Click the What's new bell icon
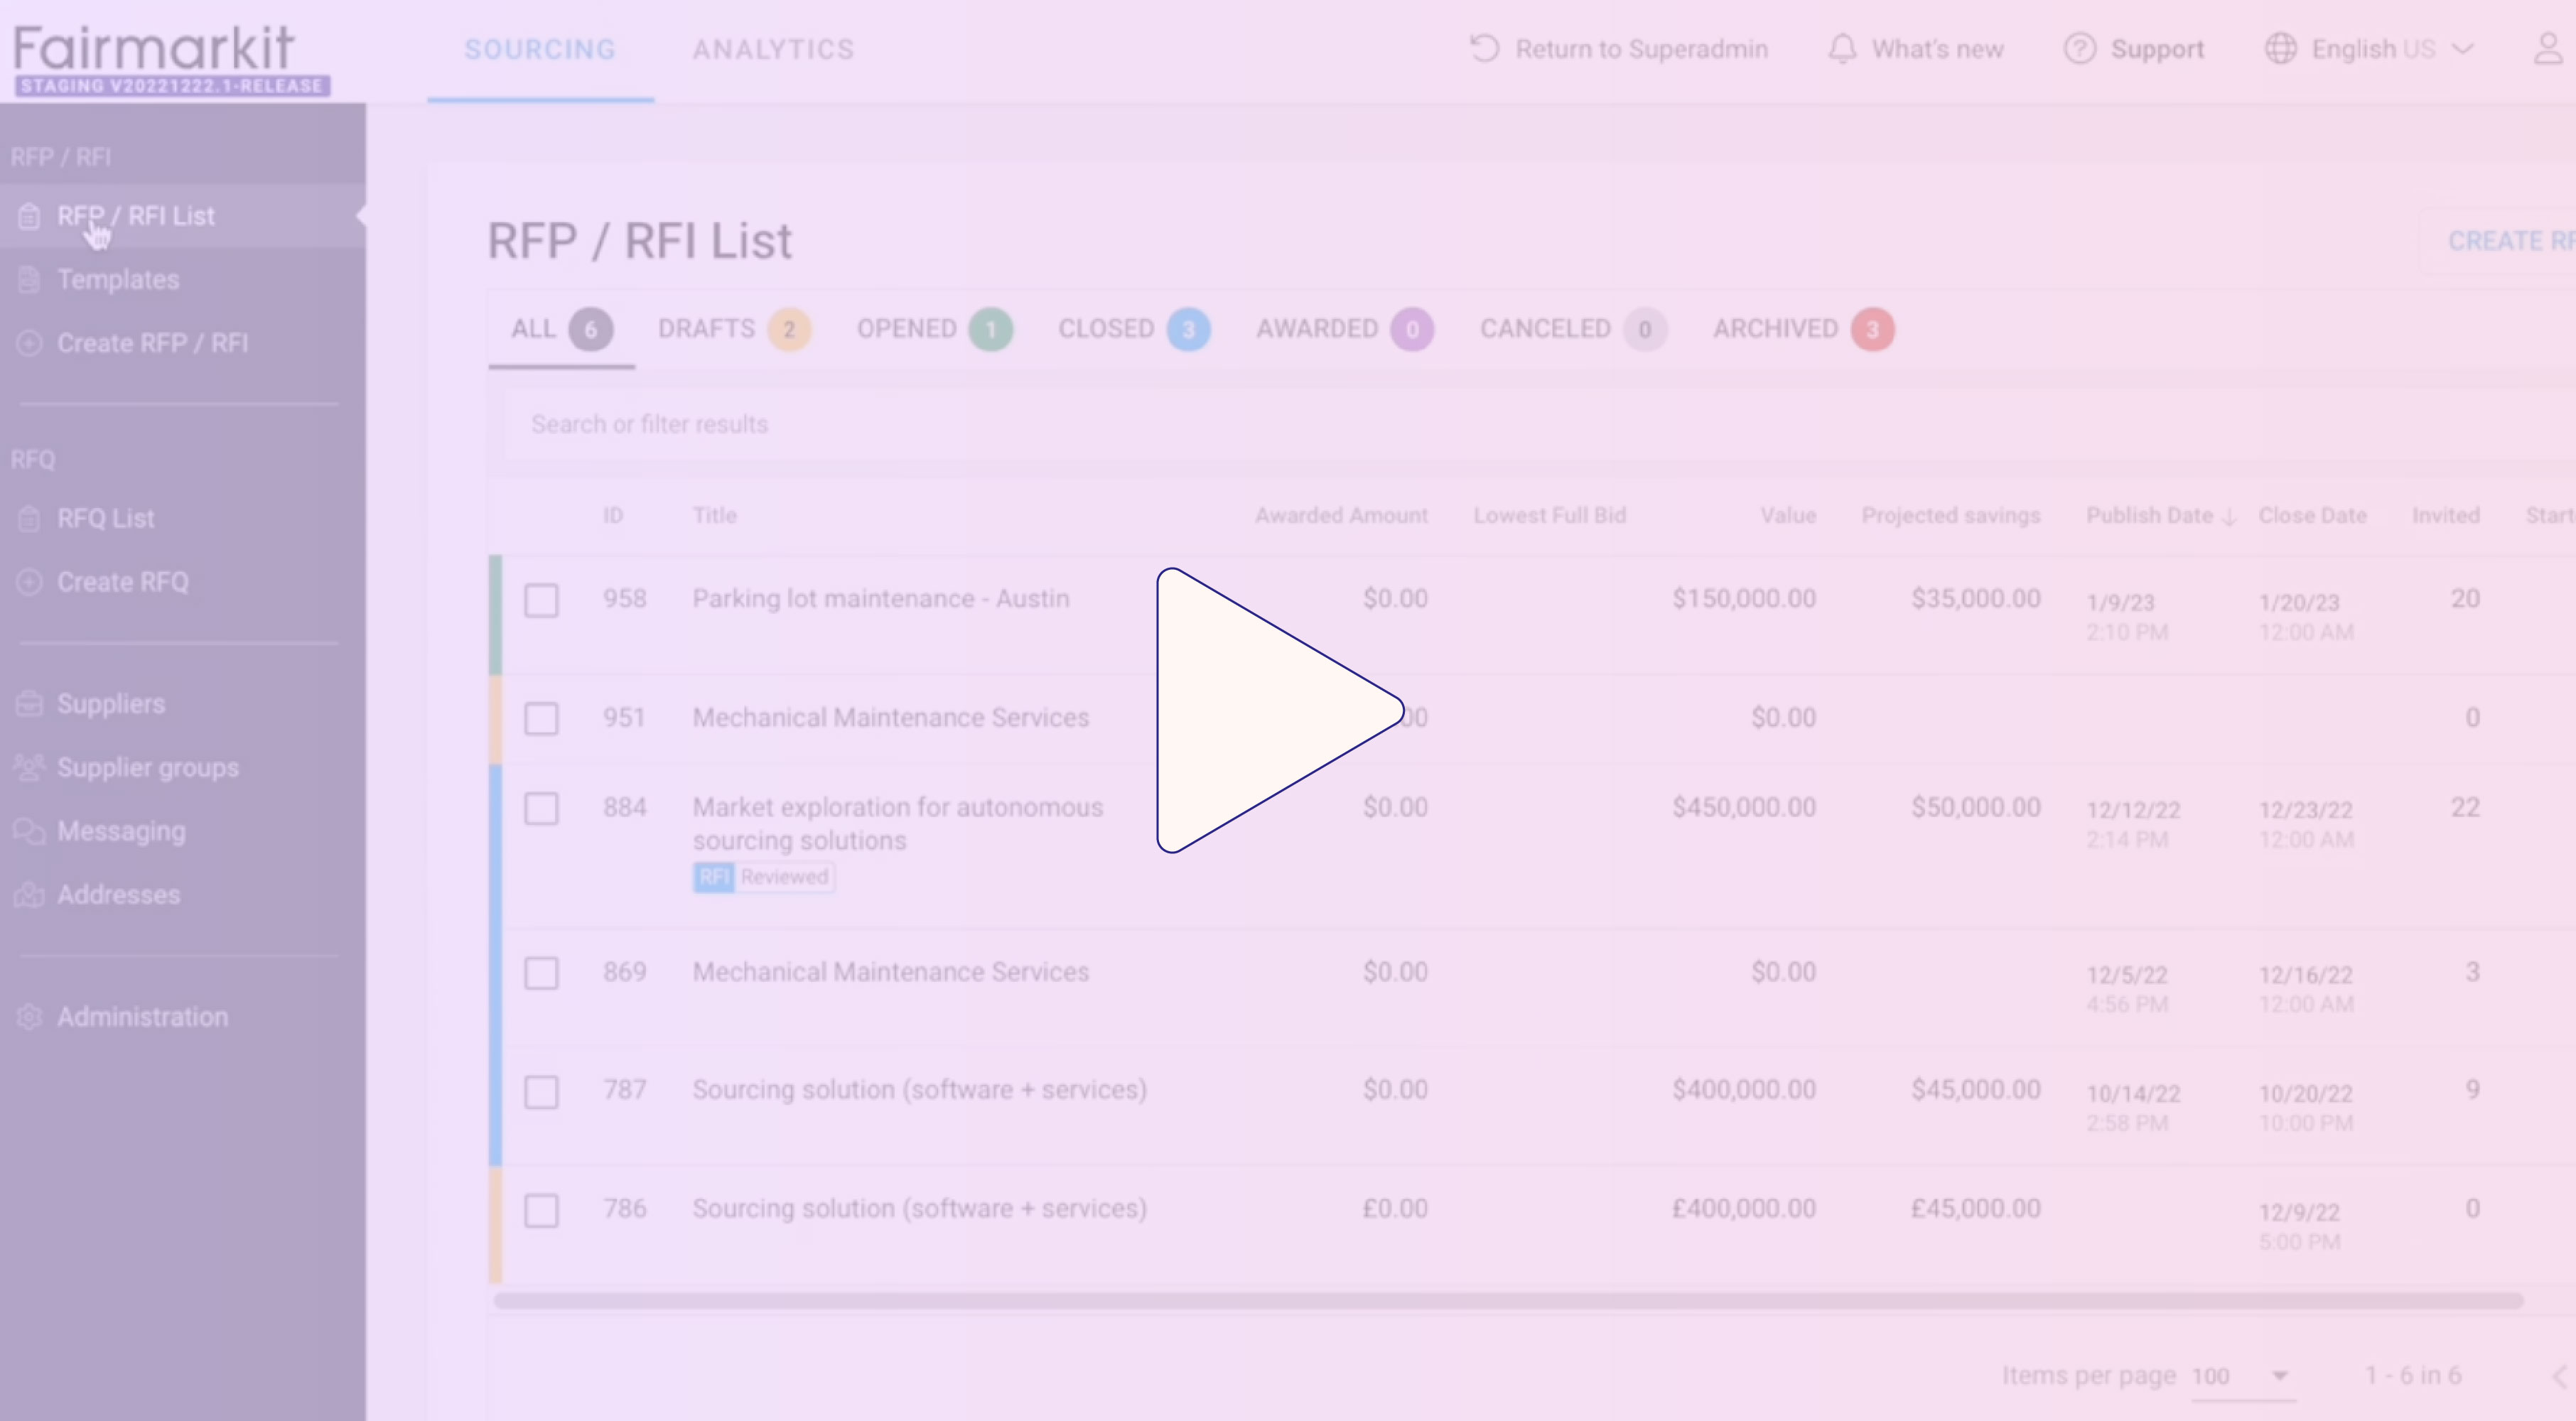This screenshot has width=2576, height=1421. (x=1842, y=49)
